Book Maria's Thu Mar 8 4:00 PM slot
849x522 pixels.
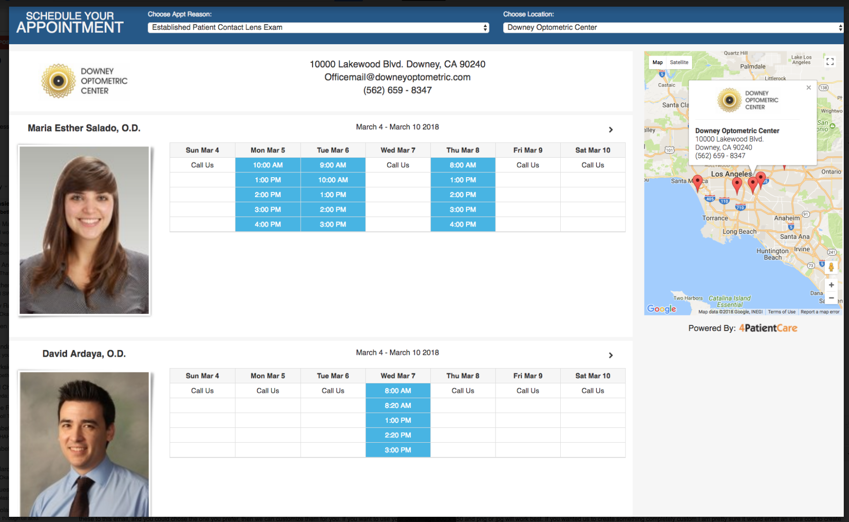tap(463, 224)
